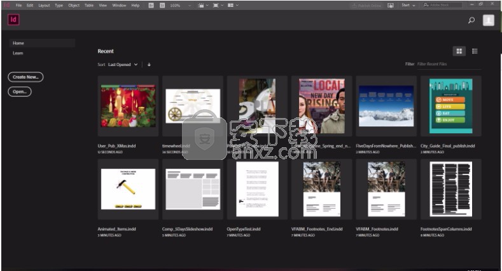Open the Table menu
The image size is (502, 271).
(89, 6)
